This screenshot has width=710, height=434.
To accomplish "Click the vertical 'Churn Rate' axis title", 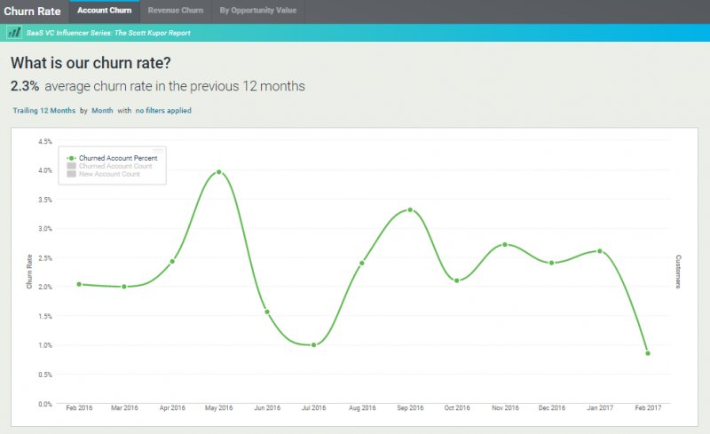I will [x=29, y=272].
